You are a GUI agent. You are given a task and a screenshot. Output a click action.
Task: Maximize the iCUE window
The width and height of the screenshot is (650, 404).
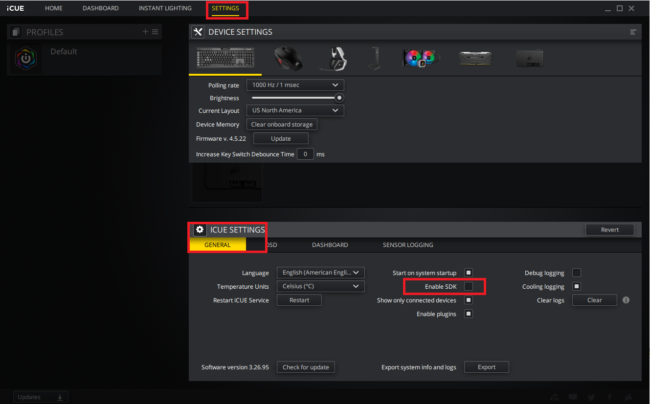click(x=620, y=8)
